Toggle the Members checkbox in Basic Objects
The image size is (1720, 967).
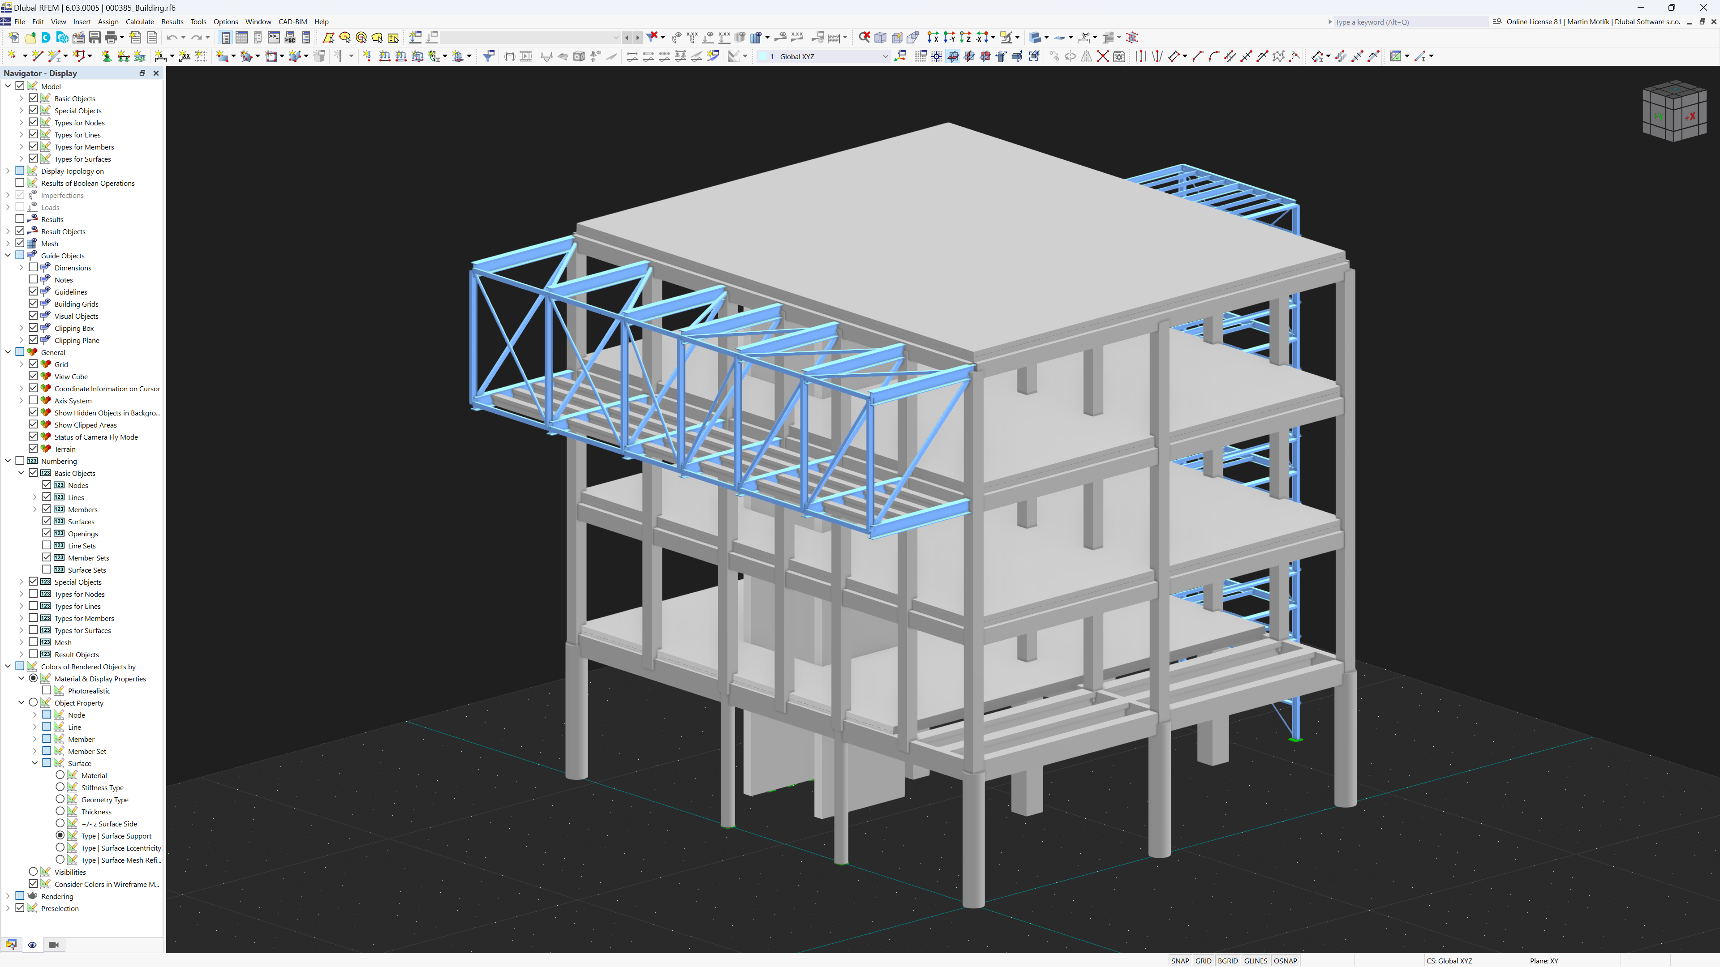tap(47, 509)
